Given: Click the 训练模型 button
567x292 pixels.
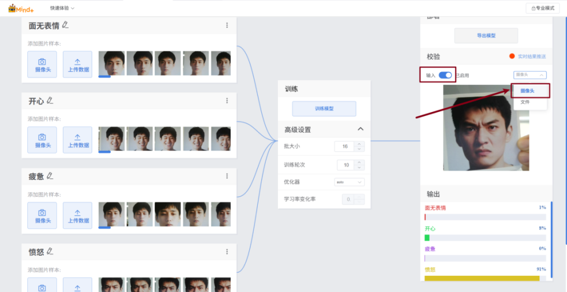Looking at the screenshot, I should tap(324, 108).
